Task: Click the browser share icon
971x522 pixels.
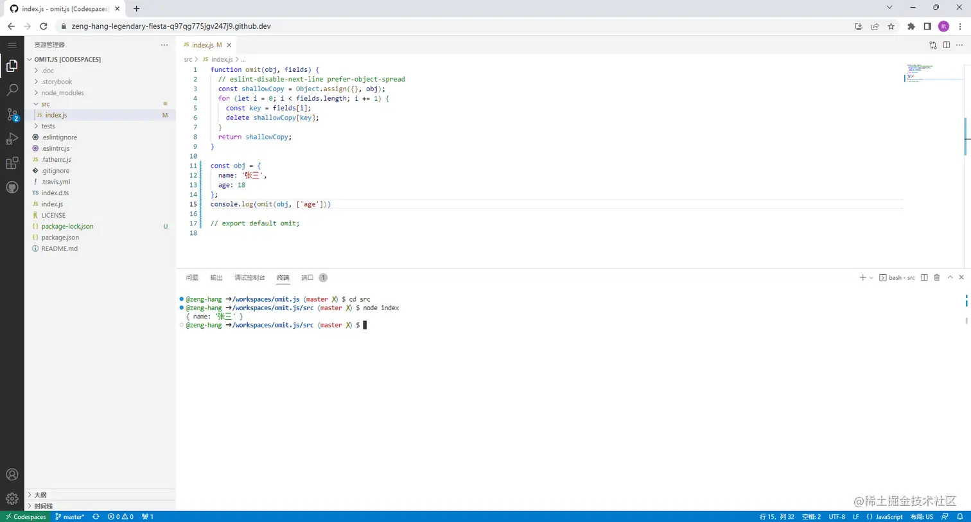Action: click(x=875, y=26)
